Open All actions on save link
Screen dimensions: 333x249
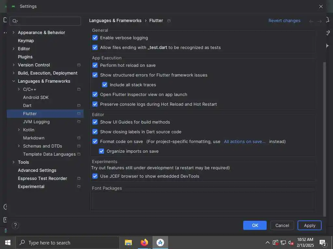pos(245,141)
